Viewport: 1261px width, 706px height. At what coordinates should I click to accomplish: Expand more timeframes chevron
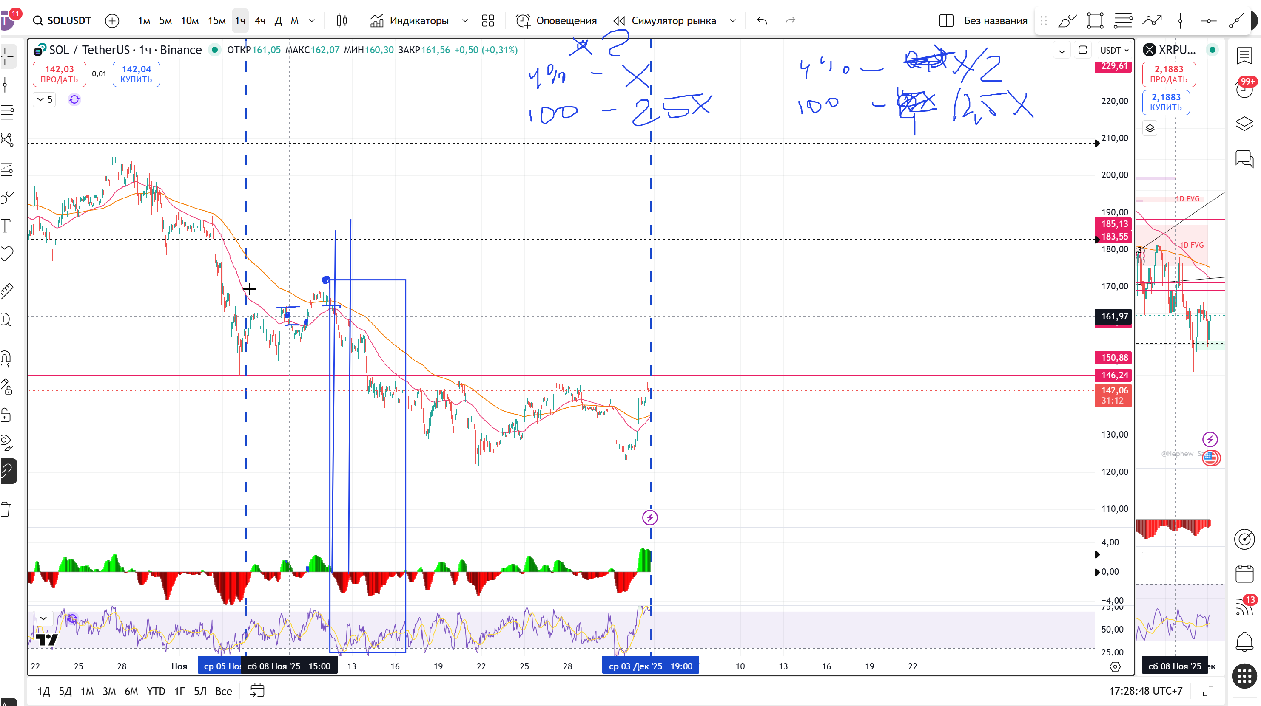(312, 20)
